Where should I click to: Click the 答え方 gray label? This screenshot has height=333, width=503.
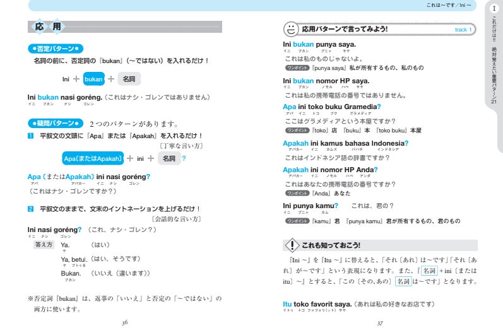pos(44,245)
